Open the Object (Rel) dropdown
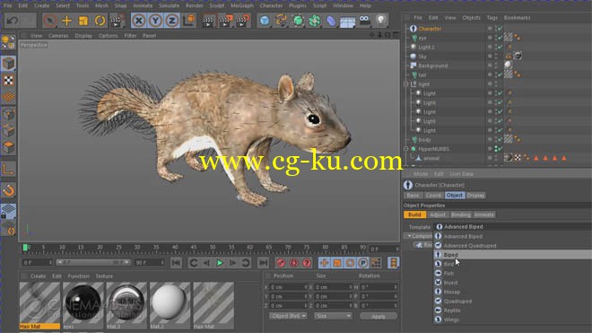This screenshot has width=592, height=333. click(x=288, y=316)
